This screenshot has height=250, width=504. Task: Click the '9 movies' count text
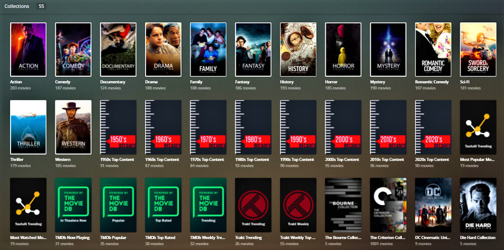point(423,244)
